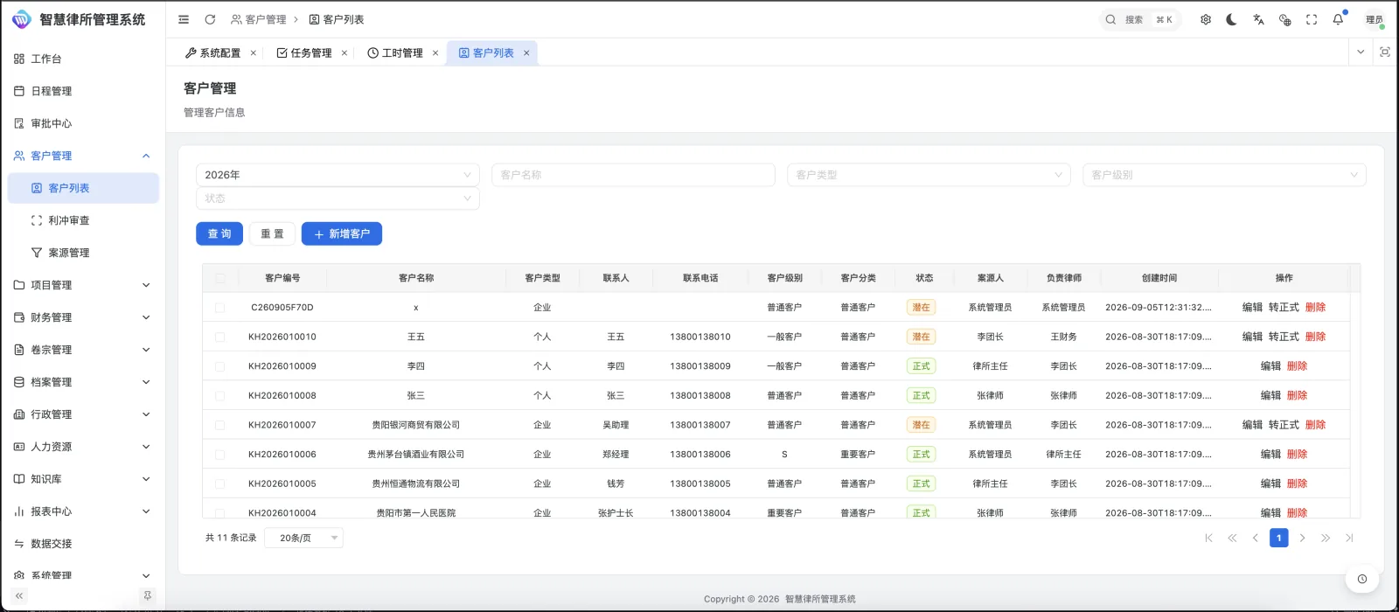Click the system logo icon
Screen dimensions: 1399x612
tap(21, 19)
